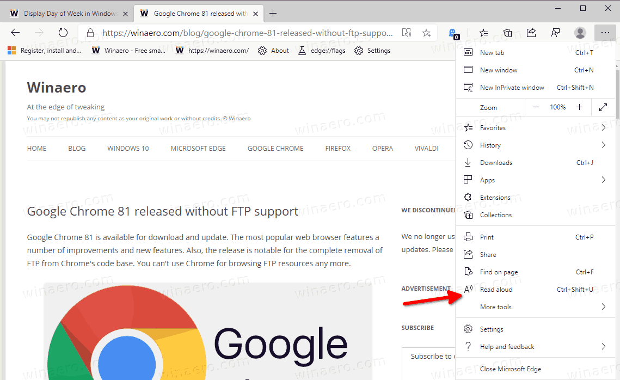Expand the Apps submenu
The height and width of the screenshot is (380, 620).
487,180
